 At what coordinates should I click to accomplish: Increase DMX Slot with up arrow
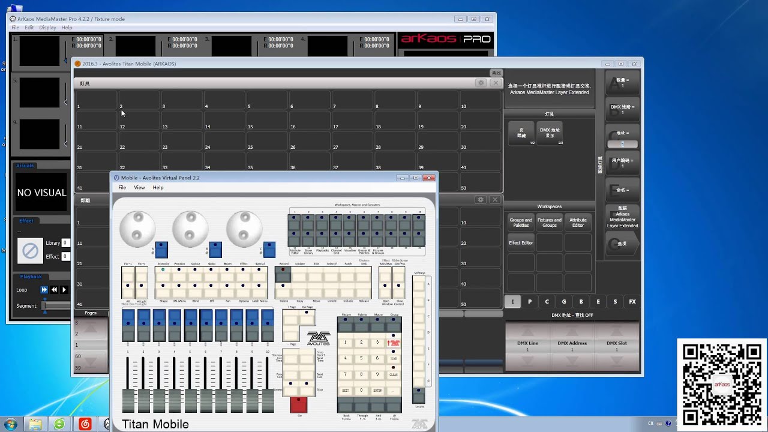(616, 331)
